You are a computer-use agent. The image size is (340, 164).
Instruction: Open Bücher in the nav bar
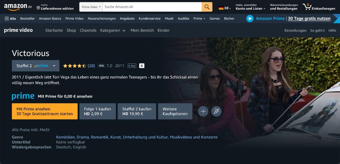click(x=229, y=18)
